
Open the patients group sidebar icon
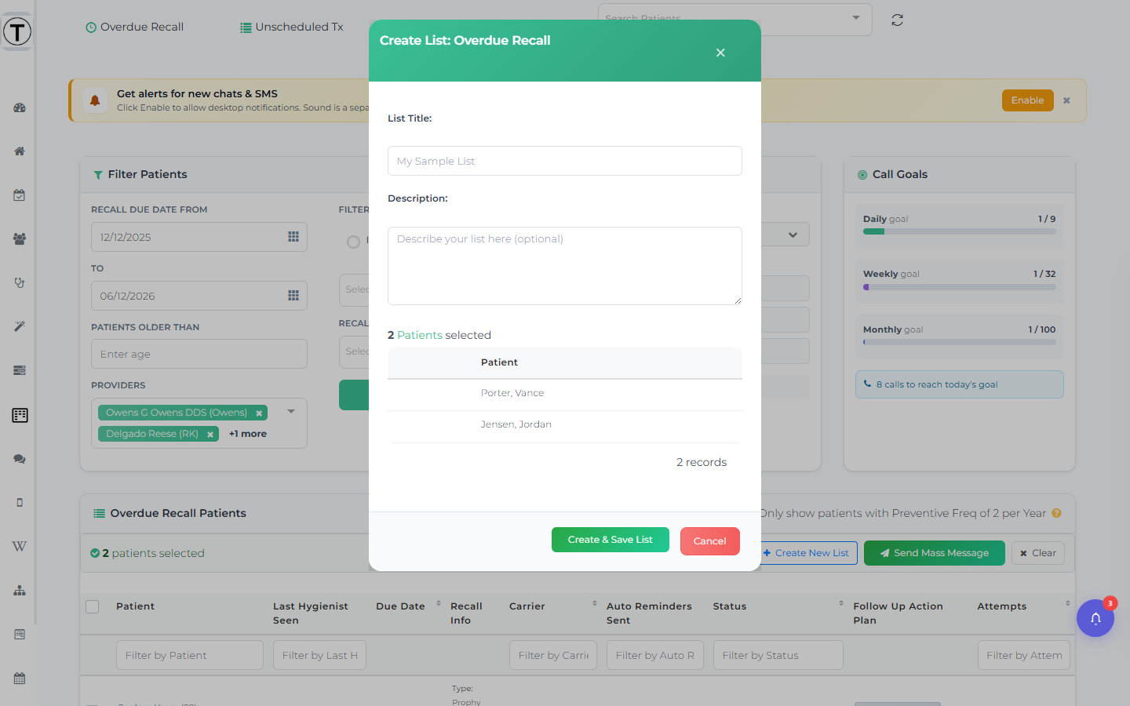(20, 238)
